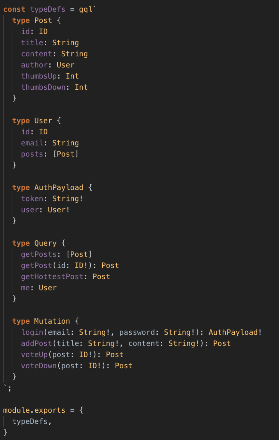The width and height of the screenshot is (279, 440).
Task: Click the posts: [Post] field
Action: tap(50, 154)
